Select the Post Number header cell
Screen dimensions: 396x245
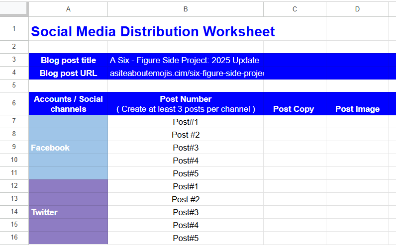[x=186, y=104]
